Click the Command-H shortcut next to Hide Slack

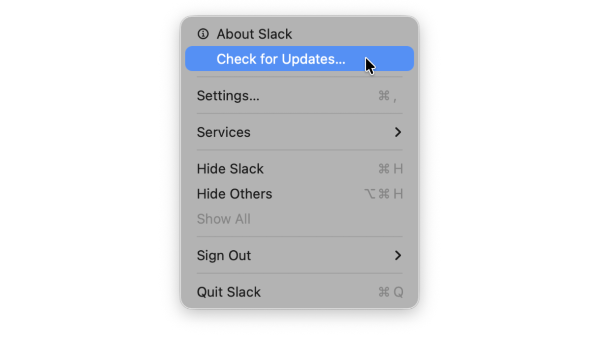[x=390, y=169]
